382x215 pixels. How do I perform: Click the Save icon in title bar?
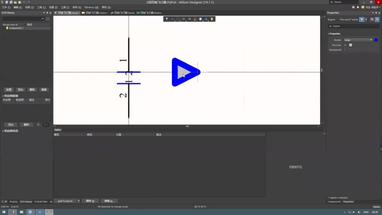pyautogui.click(x=7, y=2)
